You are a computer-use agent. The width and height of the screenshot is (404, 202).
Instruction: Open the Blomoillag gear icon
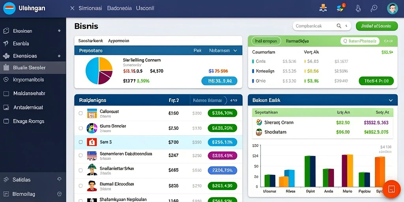(59, 194)
